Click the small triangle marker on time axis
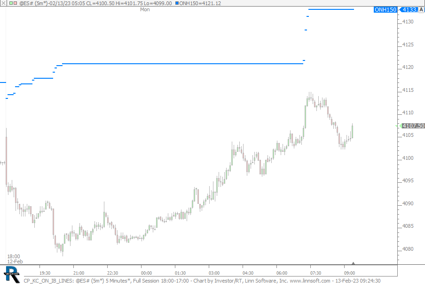Screen dimensions: 425x284 click(353, 263)
